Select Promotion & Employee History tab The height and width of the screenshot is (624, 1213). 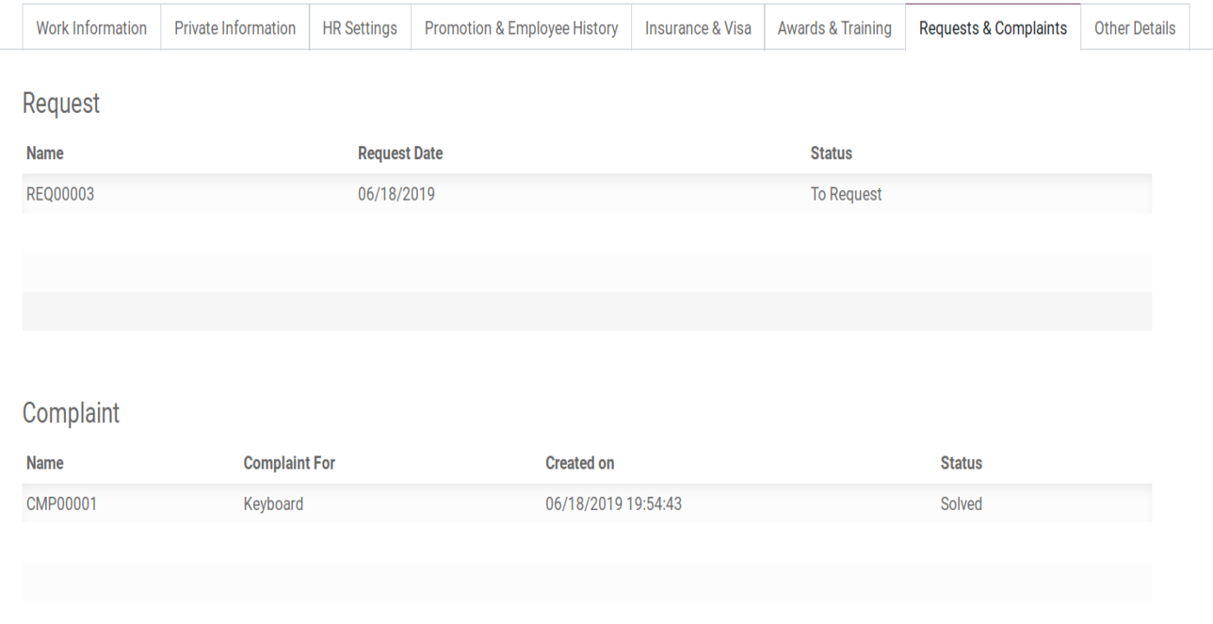521,28
